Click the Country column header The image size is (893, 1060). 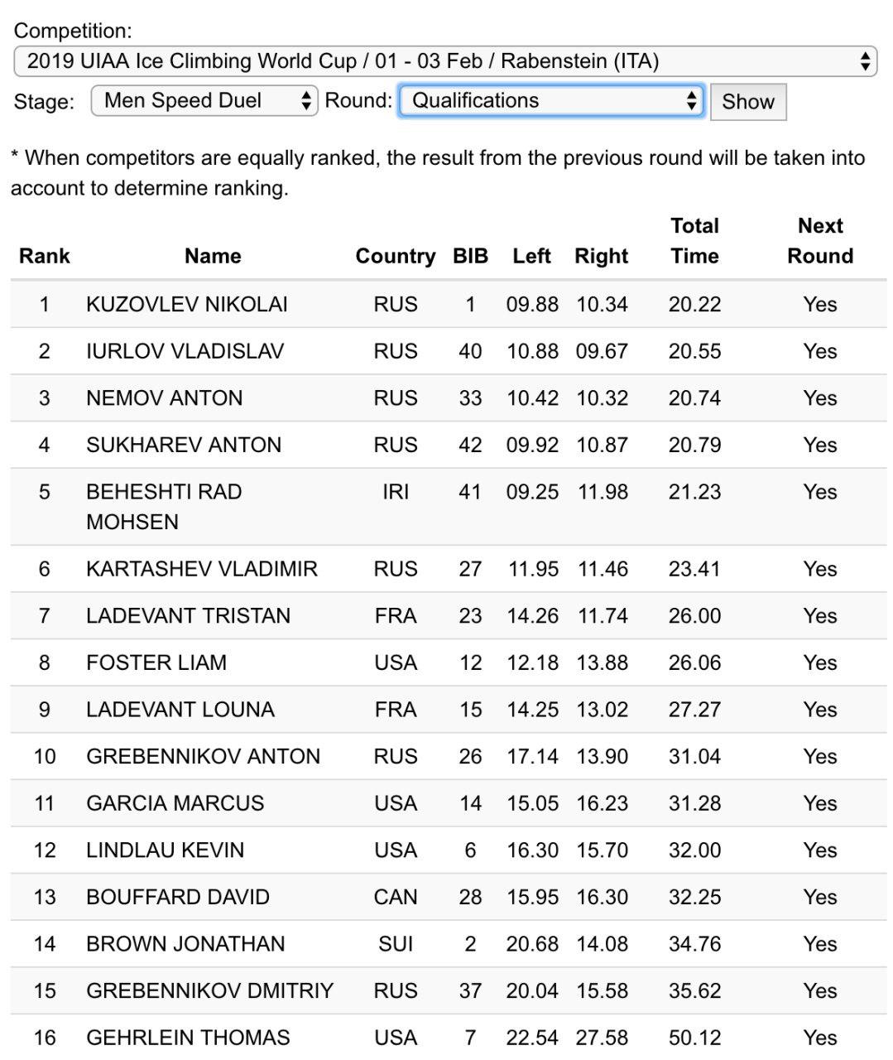tap(395, 256)
